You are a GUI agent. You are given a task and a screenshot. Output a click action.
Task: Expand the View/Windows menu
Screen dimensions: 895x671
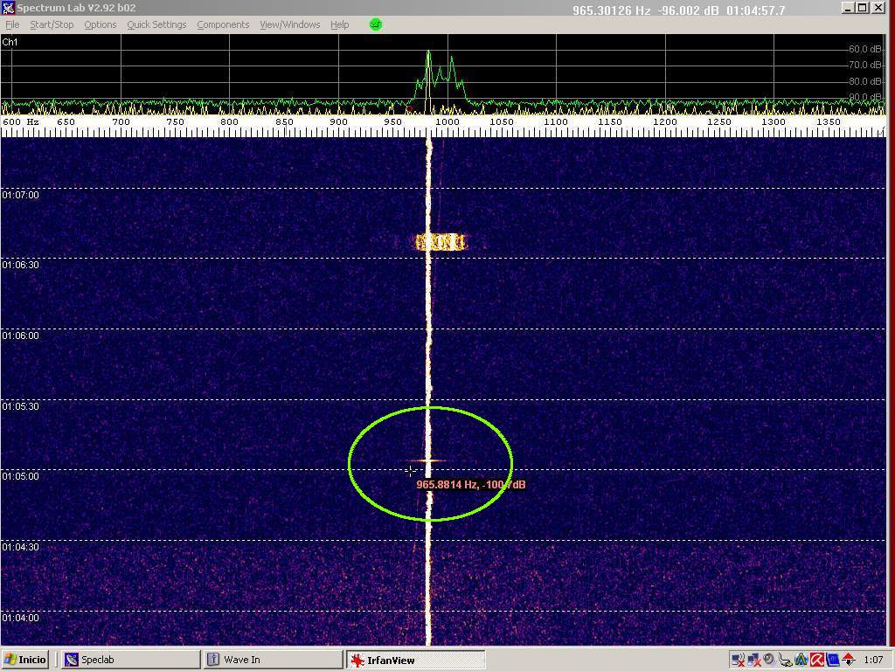click(x=289, y=24)
